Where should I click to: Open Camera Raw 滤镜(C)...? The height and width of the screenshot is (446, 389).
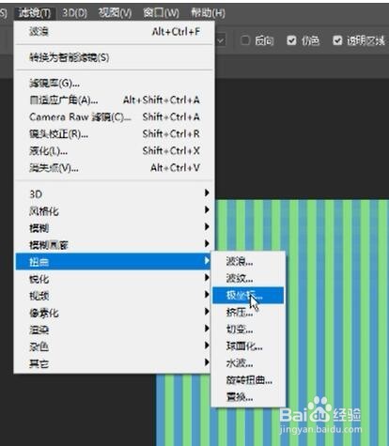click(115, 117)
